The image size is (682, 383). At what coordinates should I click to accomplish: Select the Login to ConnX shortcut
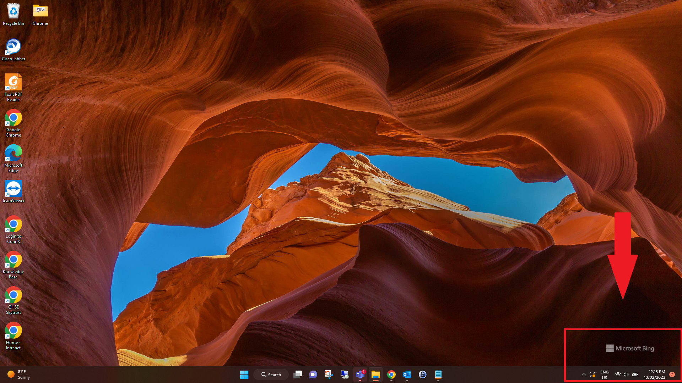point(13,229)
